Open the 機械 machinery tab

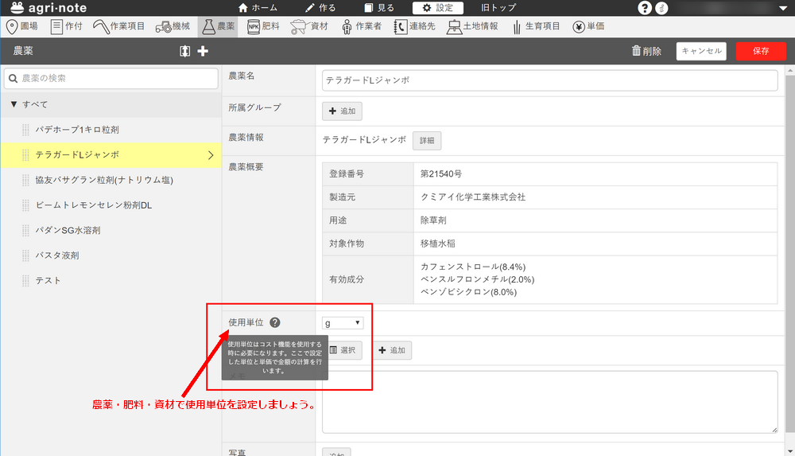coord(173,26)
